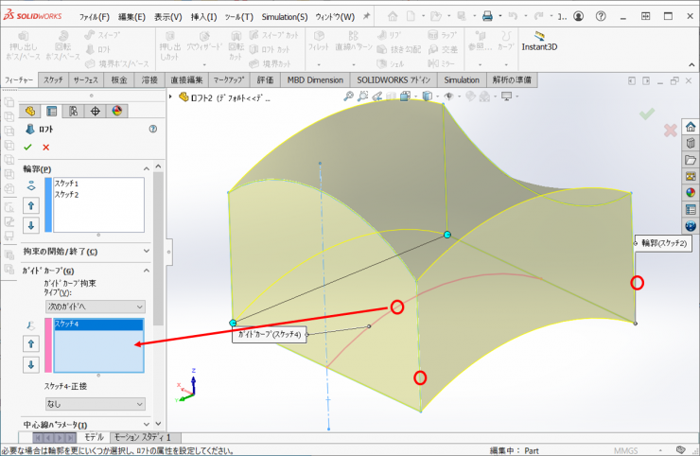Image resolution: width=700 pixels, height=456 pixels.
Task: Move the selected profile up in the list
Action: pos(31,205)
